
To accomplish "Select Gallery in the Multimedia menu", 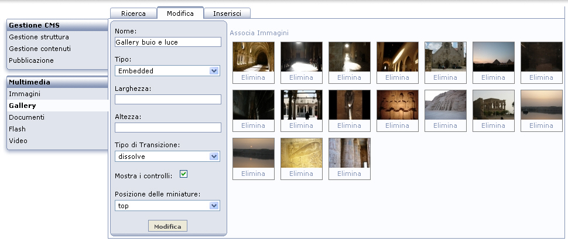I will (x=22, y=106).
